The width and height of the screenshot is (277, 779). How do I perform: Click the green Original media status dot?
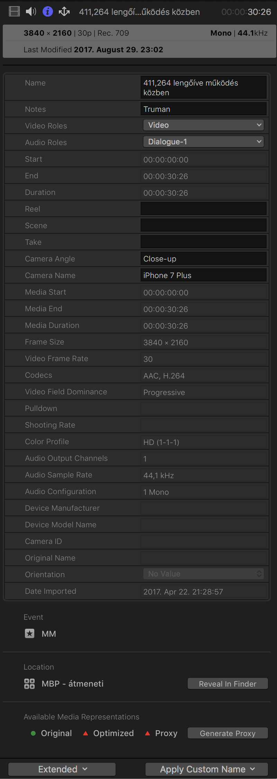(x=33, y=733)
